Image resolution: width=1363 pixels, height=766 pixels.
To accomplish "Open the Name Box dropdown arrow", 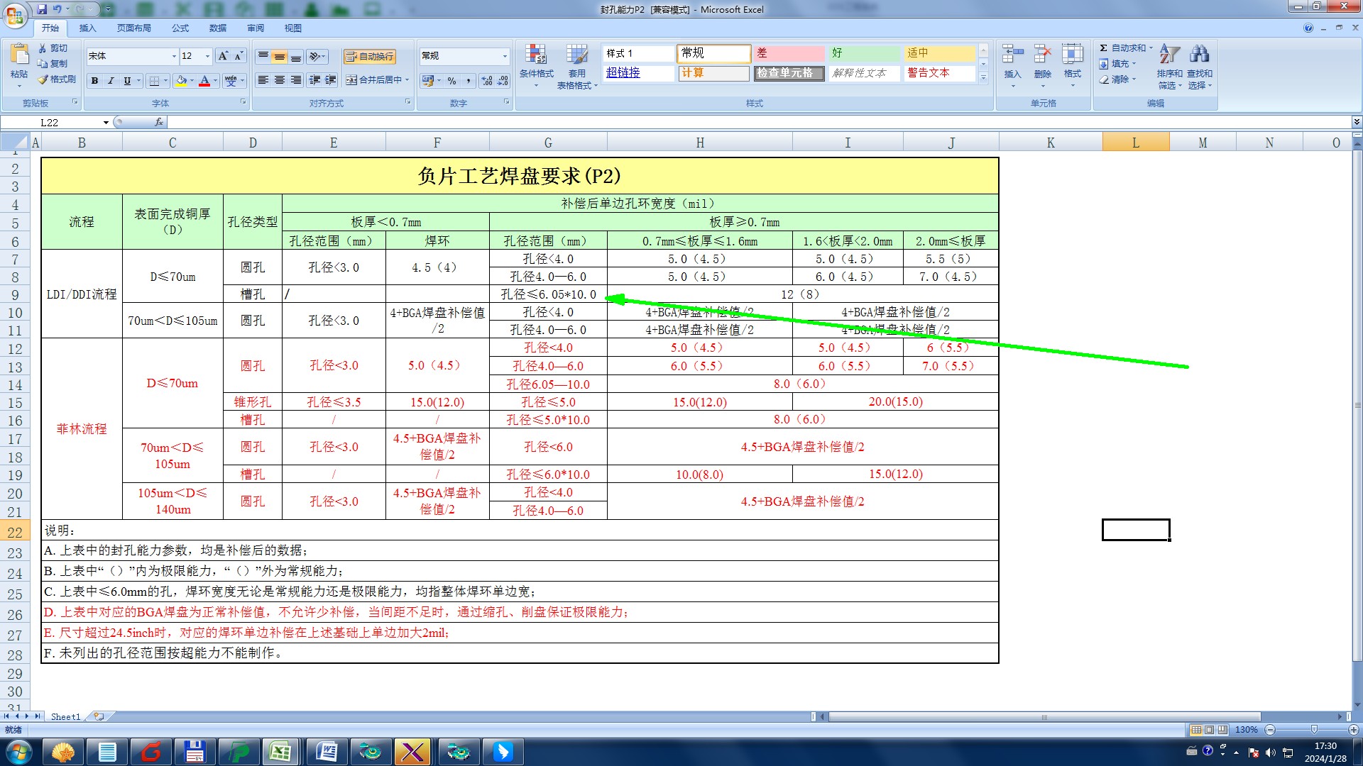I will click(106, 123).
